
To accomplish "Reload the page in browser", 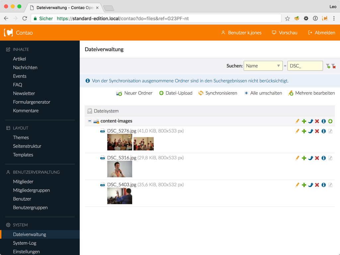I will pos(25,19).
